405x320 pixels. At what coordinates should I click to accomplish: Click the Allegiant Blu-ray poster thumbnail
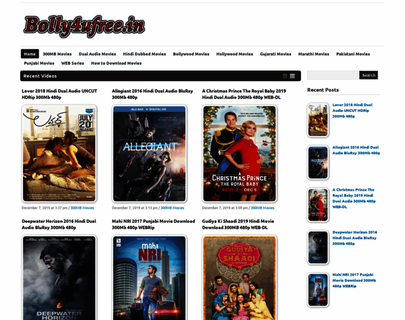click(149, 154)
